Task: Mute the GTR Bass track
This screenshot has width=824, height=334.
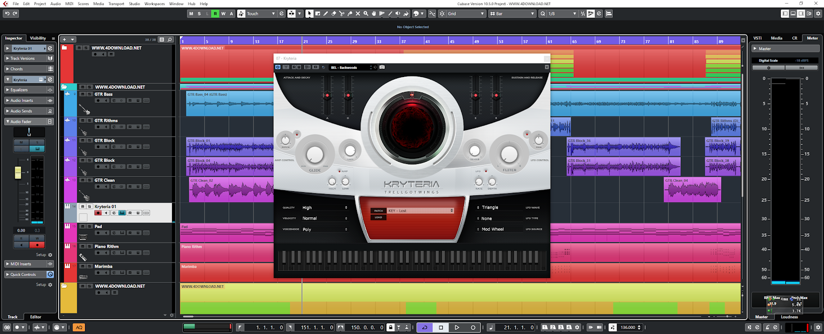Action: (82, 95)
